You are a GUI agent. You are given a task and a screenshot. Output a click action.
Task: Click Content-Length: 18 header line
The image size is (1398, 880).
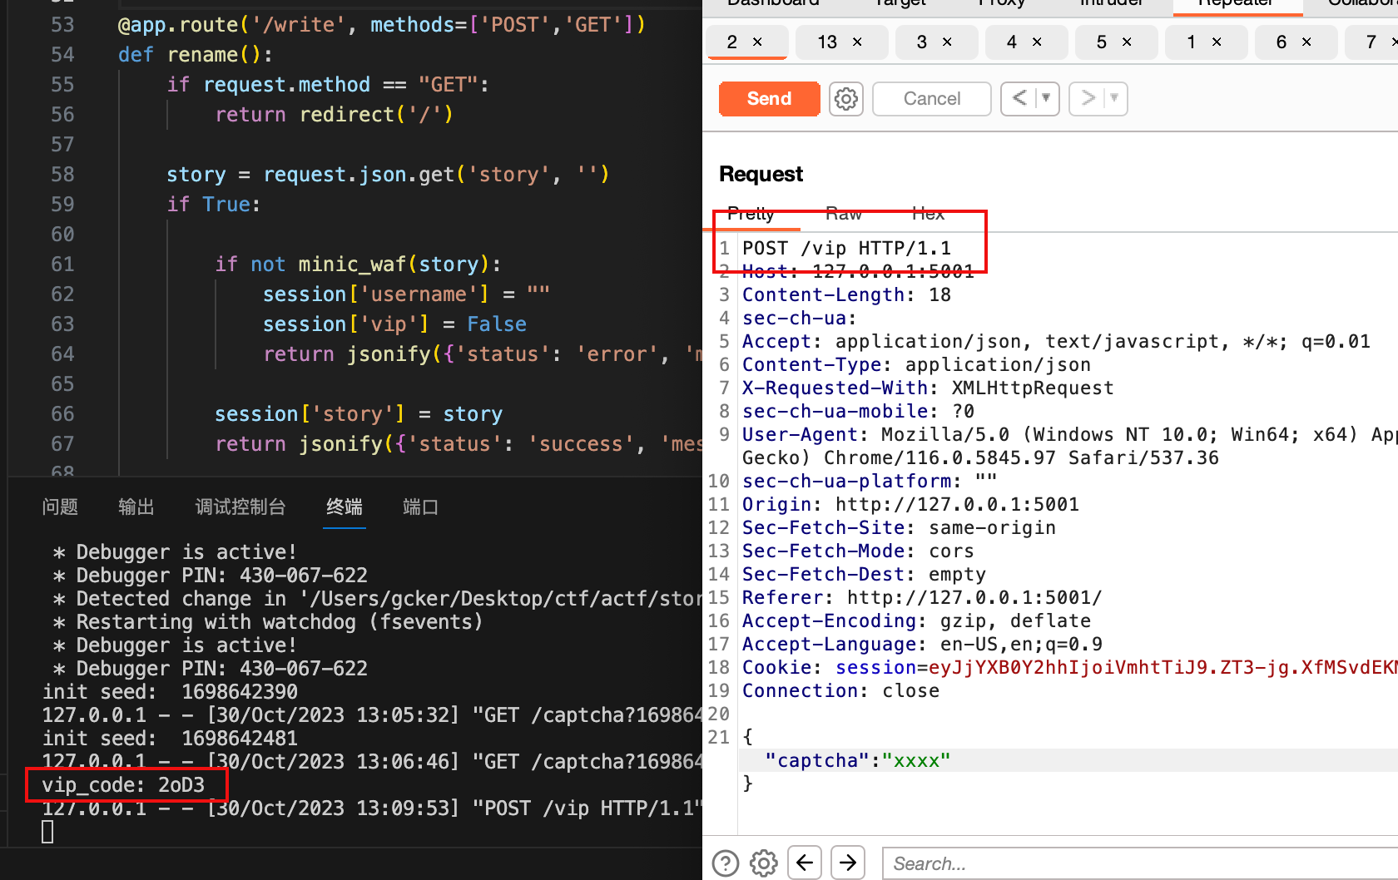[x=846, y=295]
